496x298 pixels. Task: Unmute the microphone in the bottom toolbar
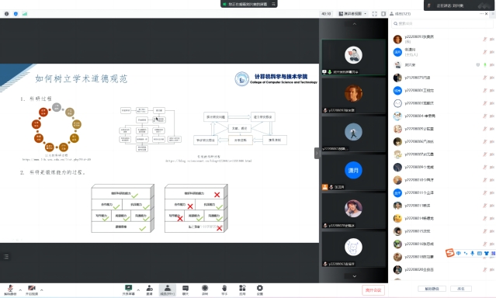click(x=10, y=289)
